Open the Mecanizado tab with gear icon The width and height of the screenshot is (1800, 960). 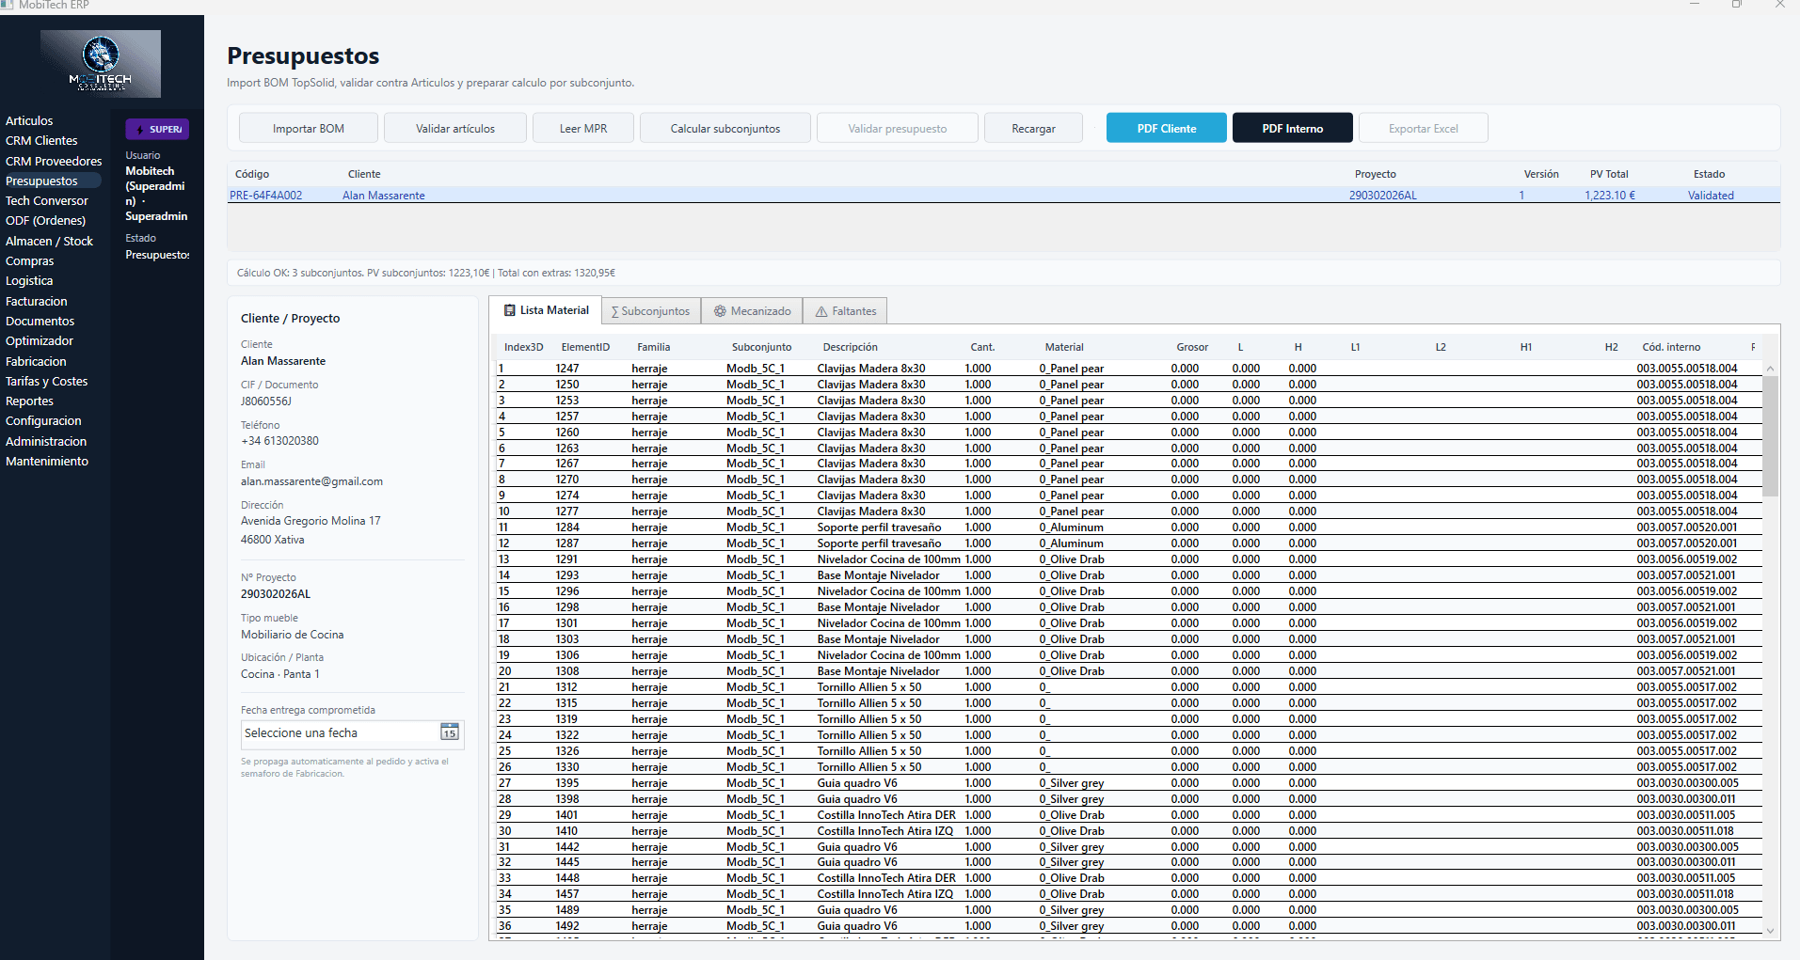click(752, 311)
